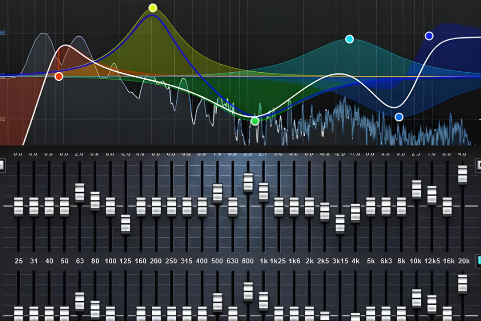
Task: Select the cyan EQ band node
Action: click(x=350, y=39)
